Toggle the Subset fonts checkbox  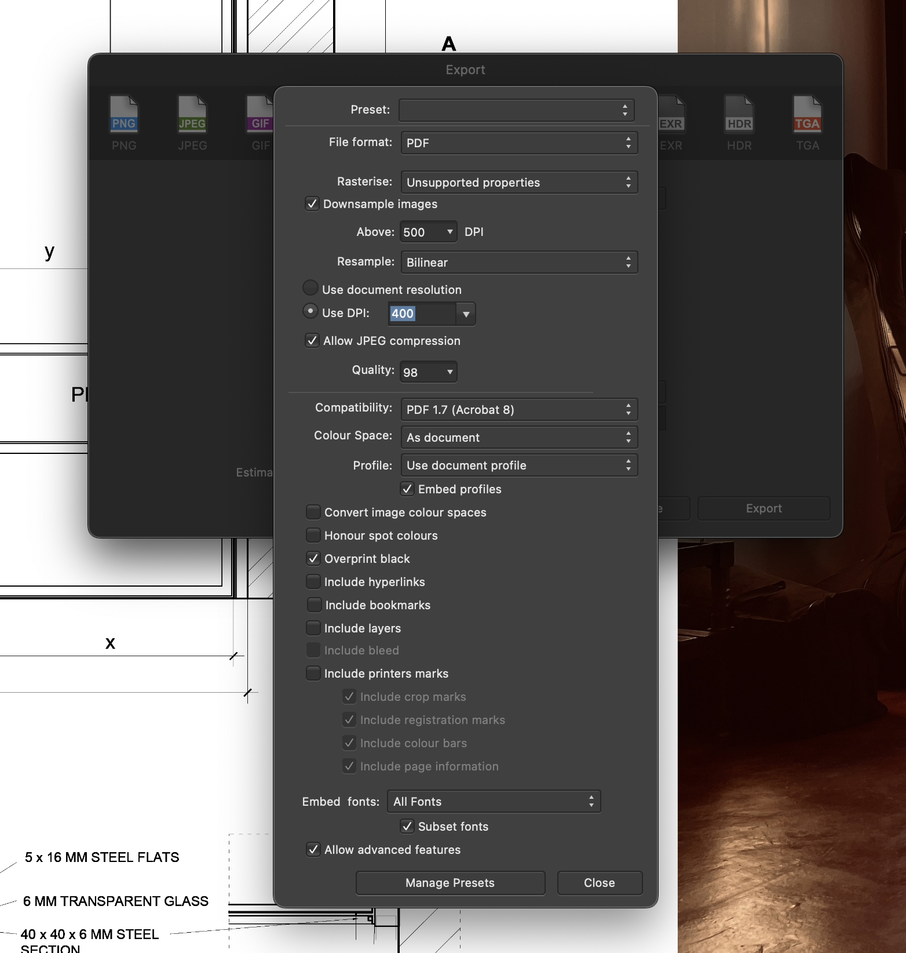[x=407, y=827]
